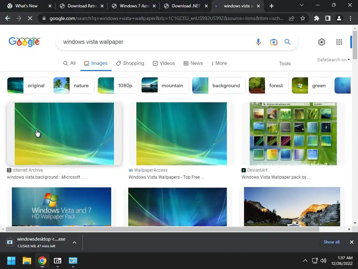
Task: Close the Download .NET tab
Action: 206,6
